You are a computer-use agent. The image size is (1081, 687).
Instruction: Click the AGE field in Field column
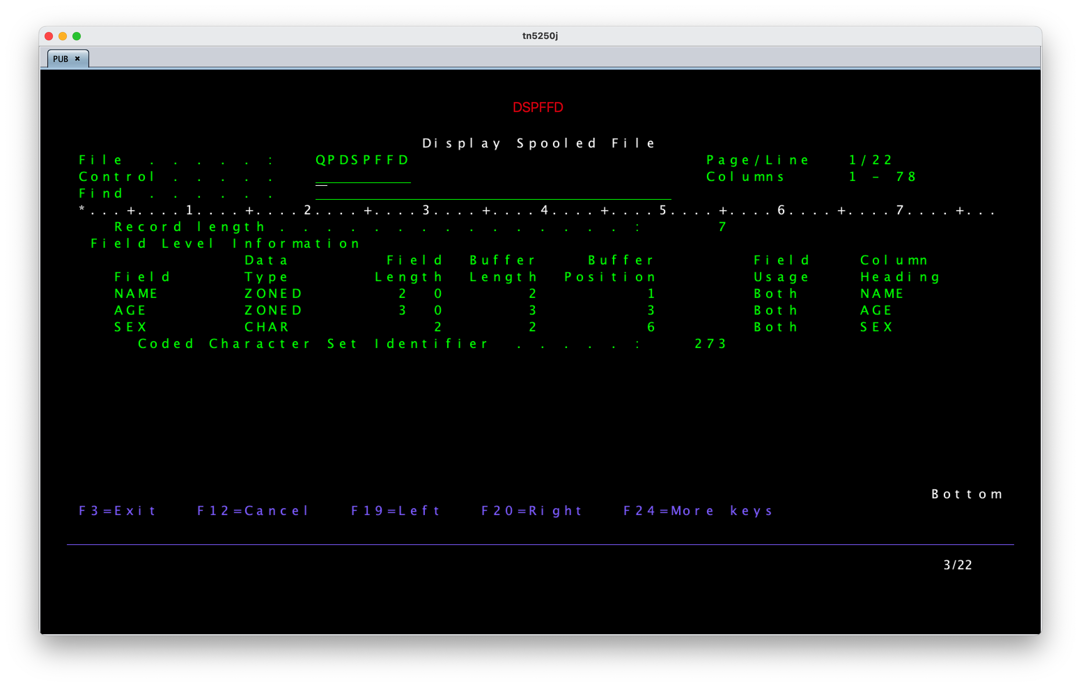(x=130, y=310)
